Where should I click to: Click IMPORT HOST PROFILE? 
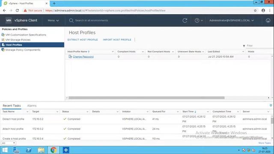click(x=117, y=40)
